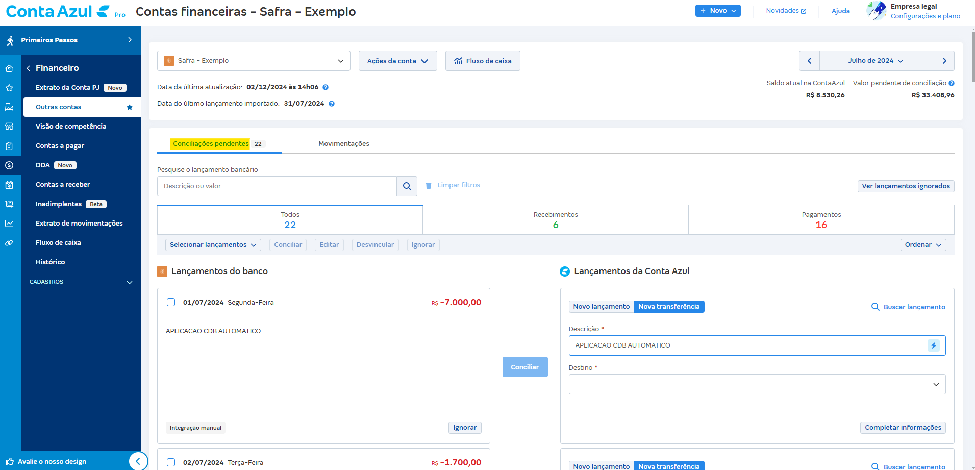Go to next month arrow
The height and width of the screenshot is (470, 975).
944,61
